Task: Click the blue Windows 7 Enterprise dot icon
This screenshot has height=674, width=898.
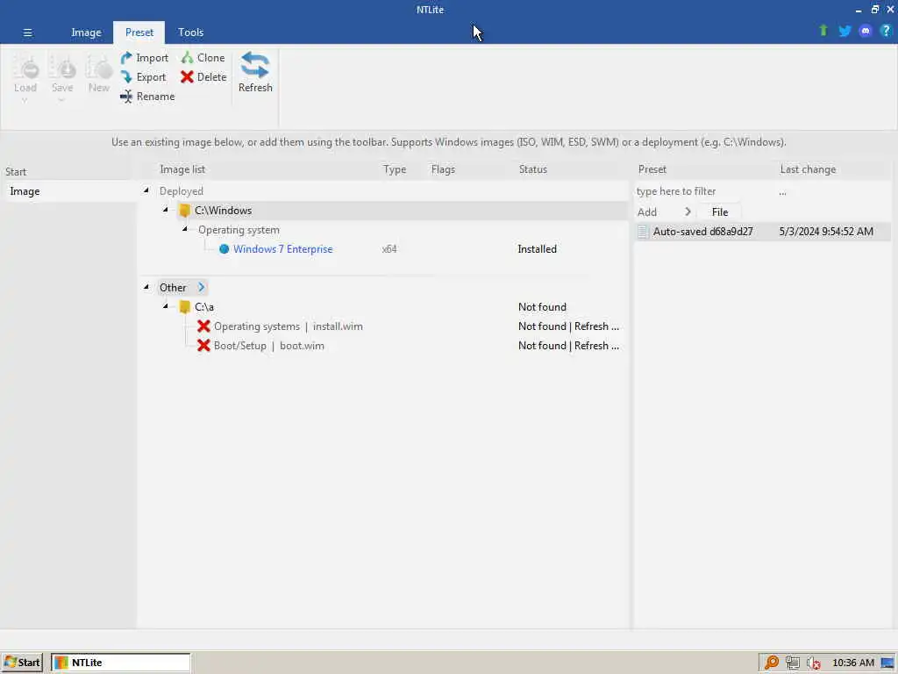Action: [x=224, y=249]
